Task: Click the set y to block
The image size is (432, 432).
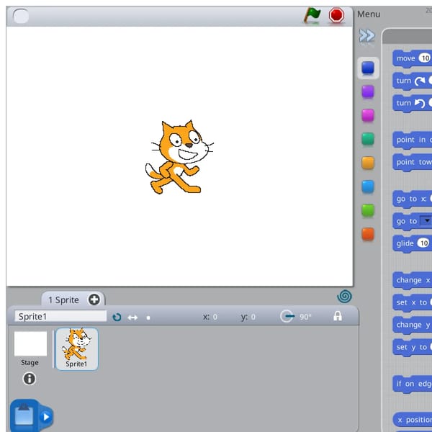Action: point(412,348)
